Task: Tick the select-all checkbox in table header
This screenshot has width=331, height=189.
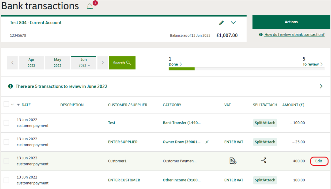Action: 6,104
